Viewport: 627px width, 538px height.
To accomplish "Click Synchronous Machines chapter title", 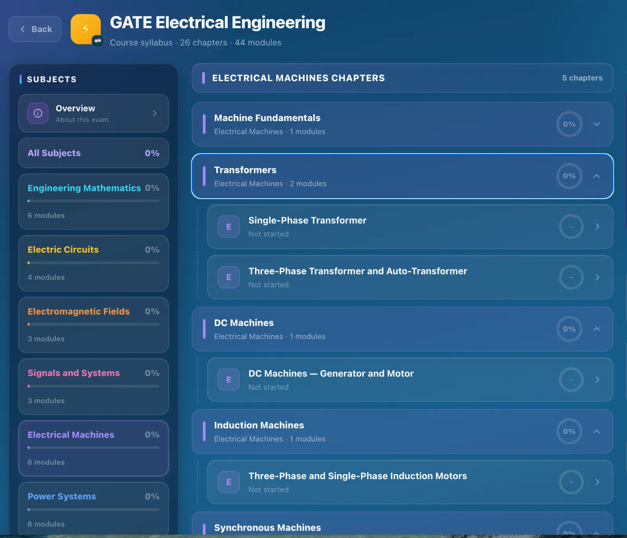I will pyautogui.click(x=268, y=528).
